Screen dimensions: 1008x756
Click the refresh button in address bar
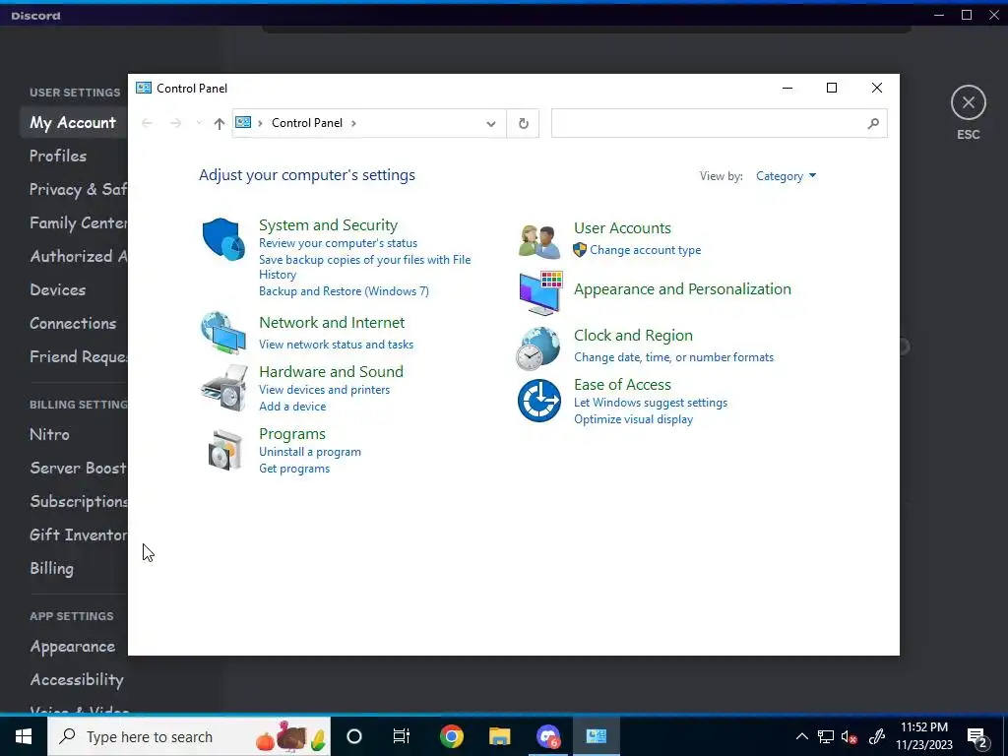click(524, 123)
